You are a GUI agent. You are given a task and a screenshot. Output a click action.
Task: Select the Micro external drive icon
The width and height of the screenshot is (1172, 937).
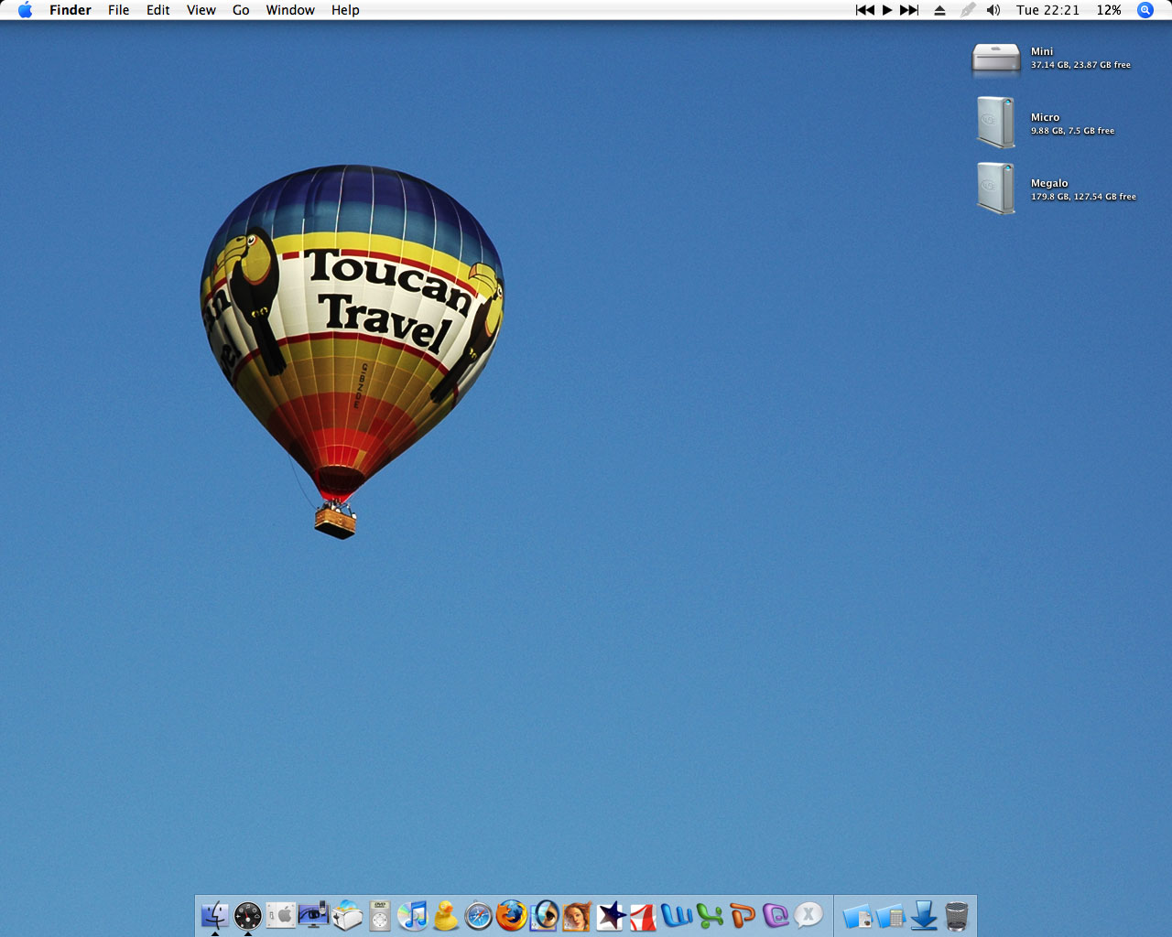996,122
